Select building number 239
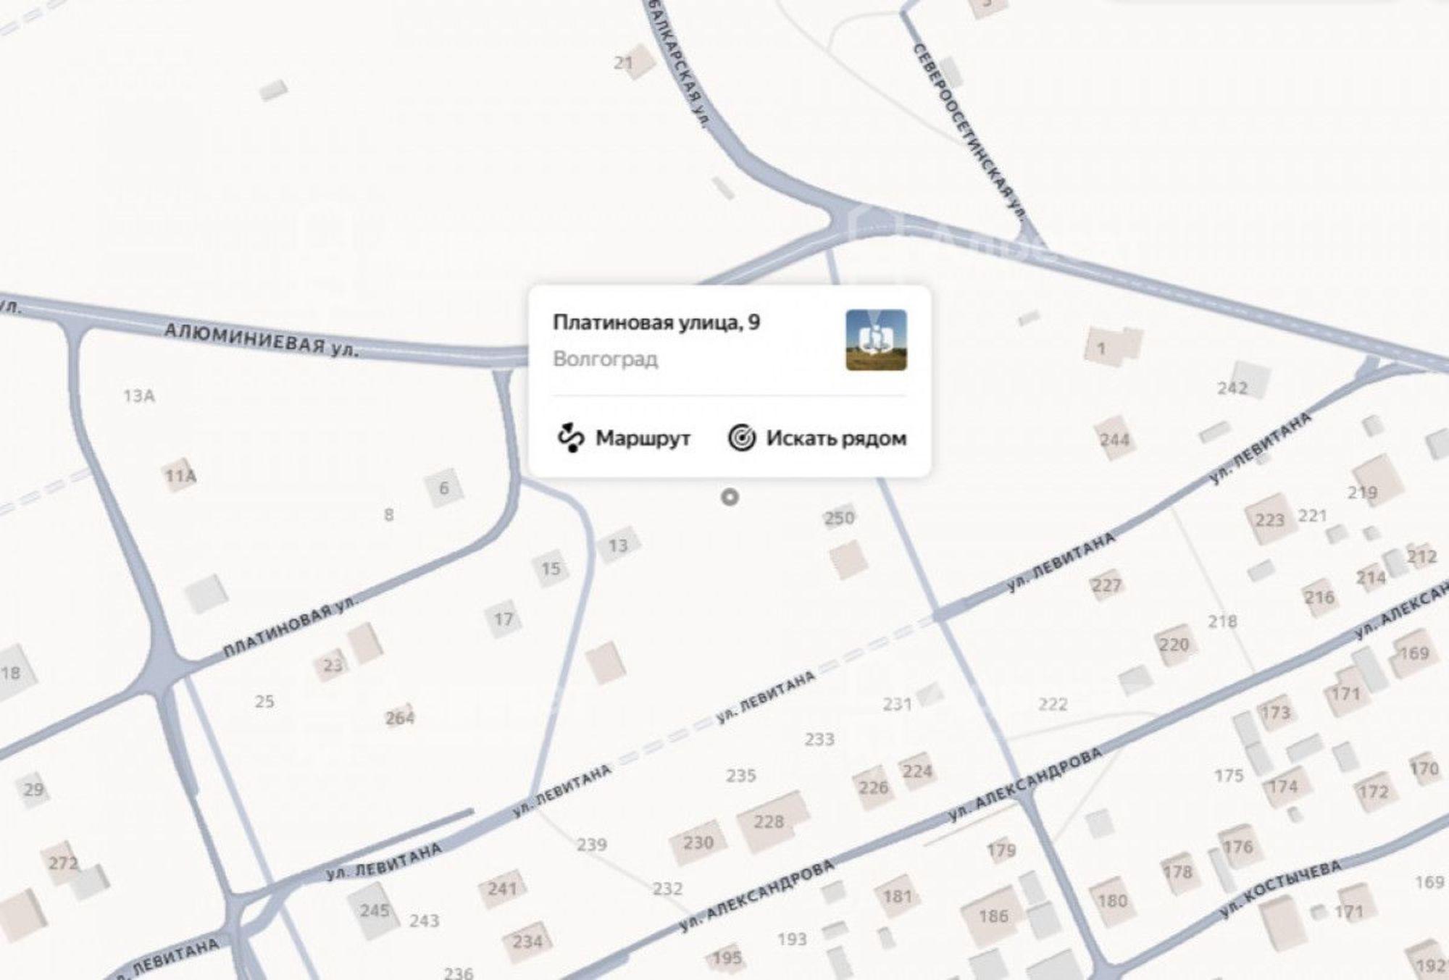This screenshot has height=980, width=1449. click(592, 845)
